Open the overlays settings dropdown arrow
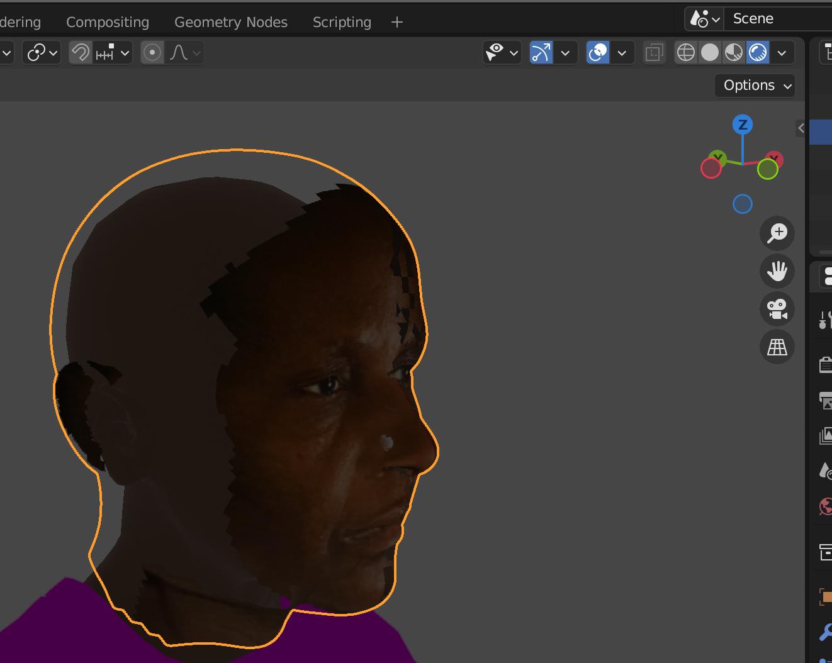This screenshot has height=663, width=832. click(x=622, y=53)
